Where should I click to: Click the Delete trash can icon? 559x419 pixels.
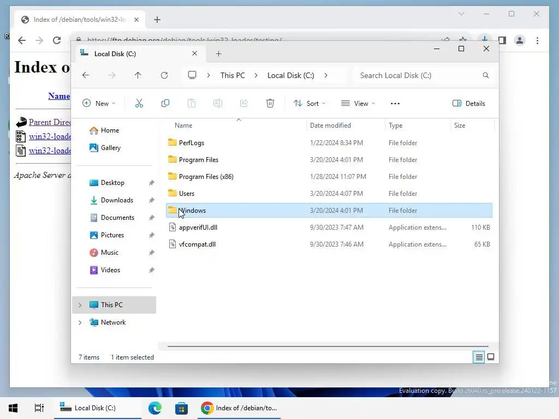coord(270,103)
